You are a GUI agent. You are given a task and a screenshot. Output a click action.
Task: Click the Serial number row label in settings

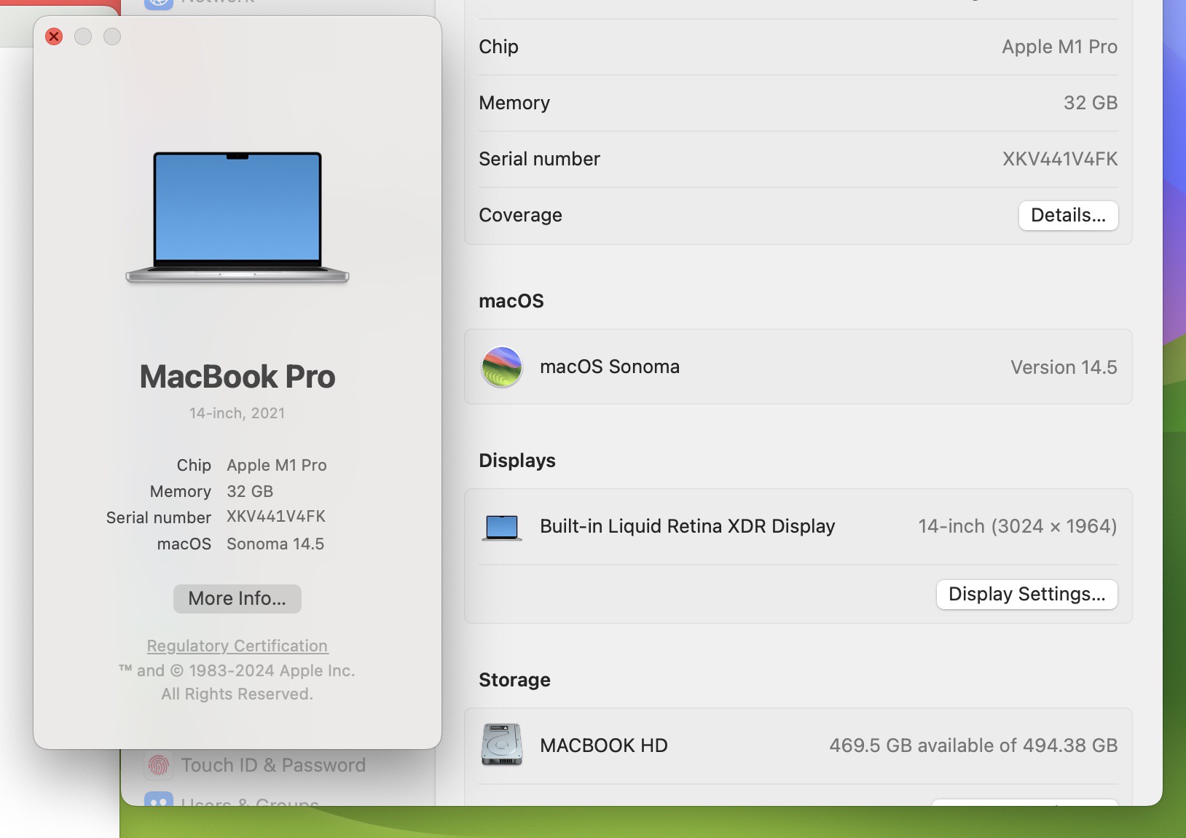coord(539,159)
